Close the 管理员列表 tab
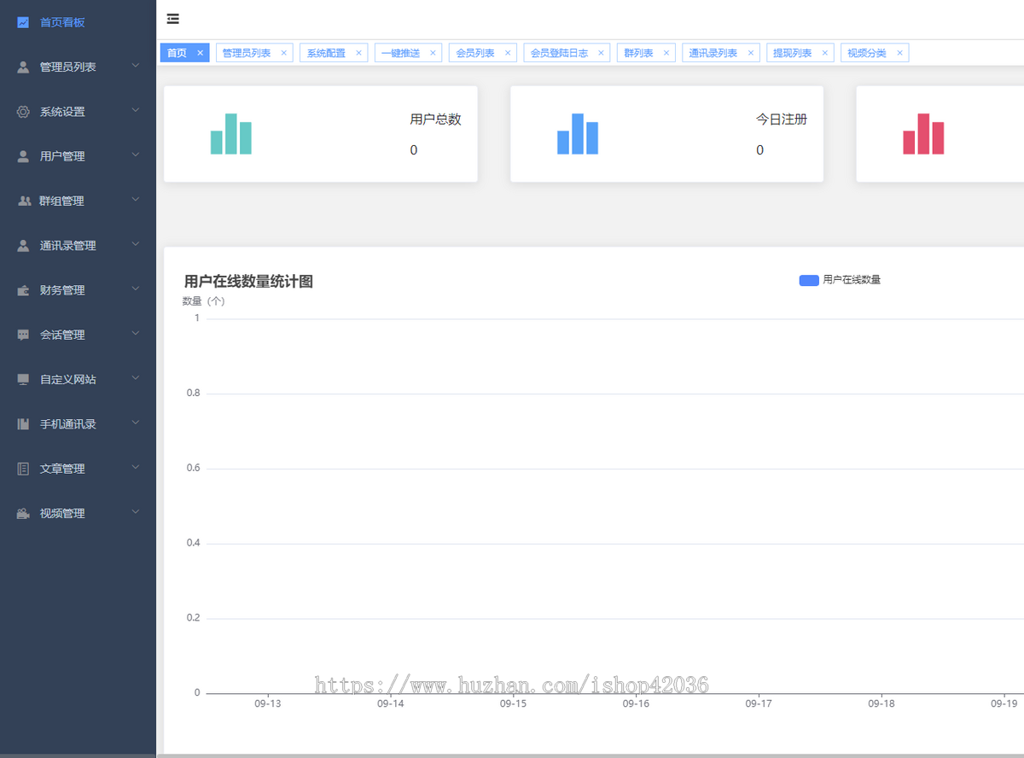 click(283, 53)
